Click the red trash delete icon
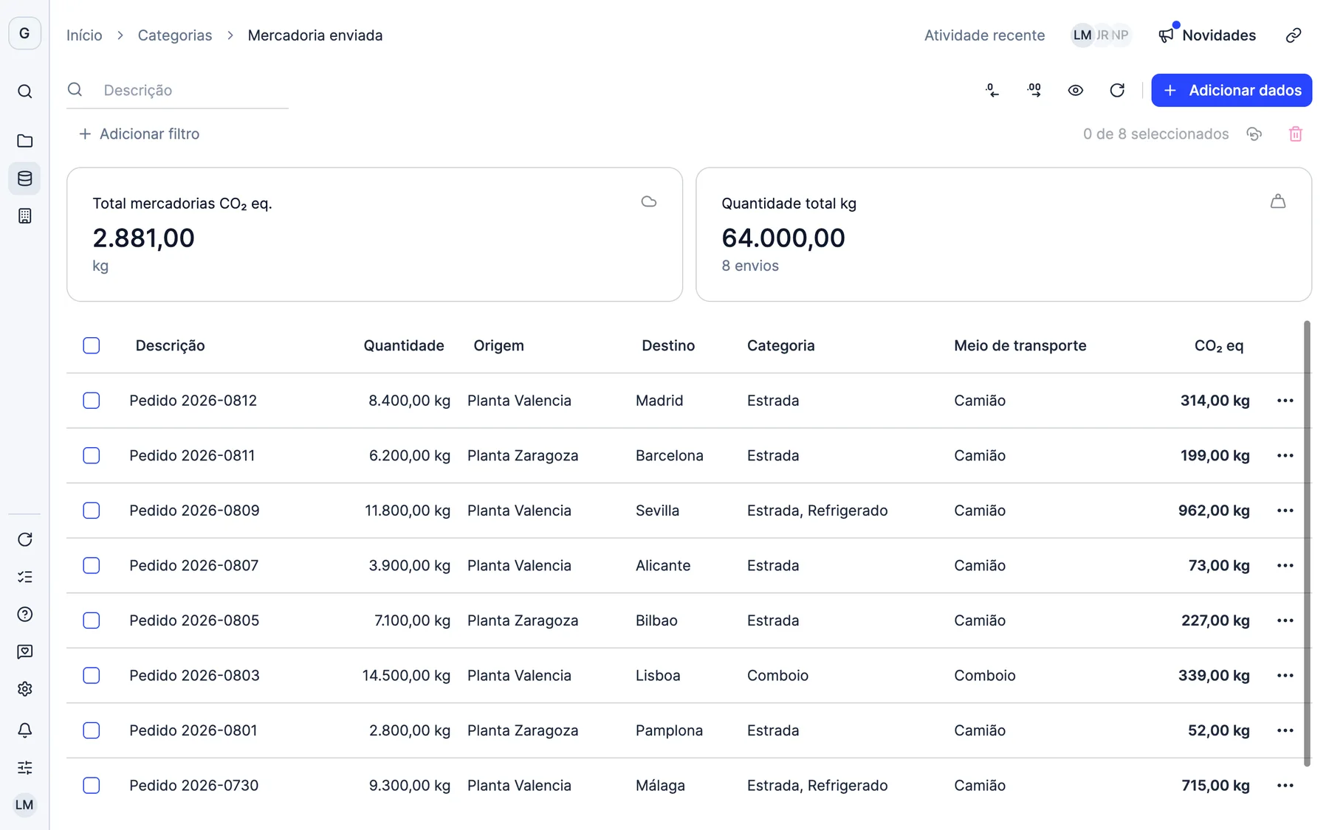 pyautogui.click(x=1295, y=134)
